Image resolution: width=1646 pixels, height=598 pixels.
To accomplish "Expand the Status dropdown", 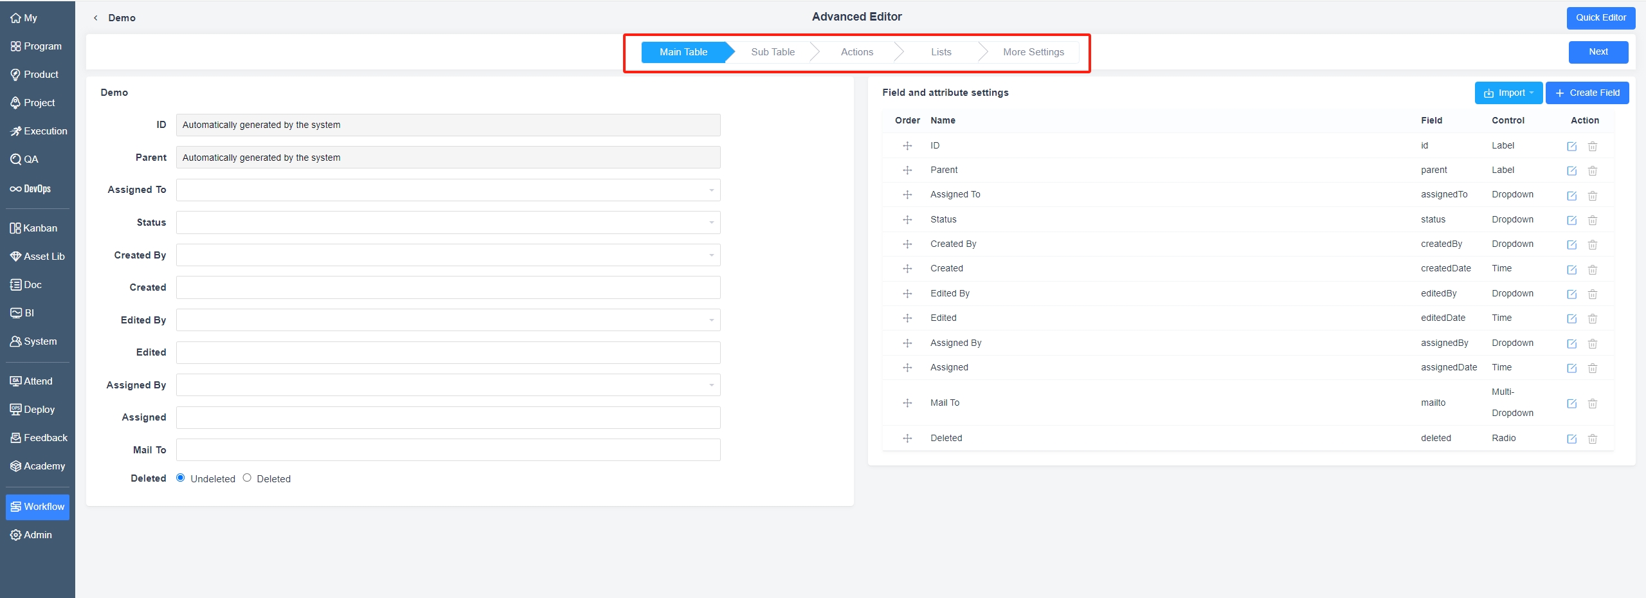I will click(448, 223).
